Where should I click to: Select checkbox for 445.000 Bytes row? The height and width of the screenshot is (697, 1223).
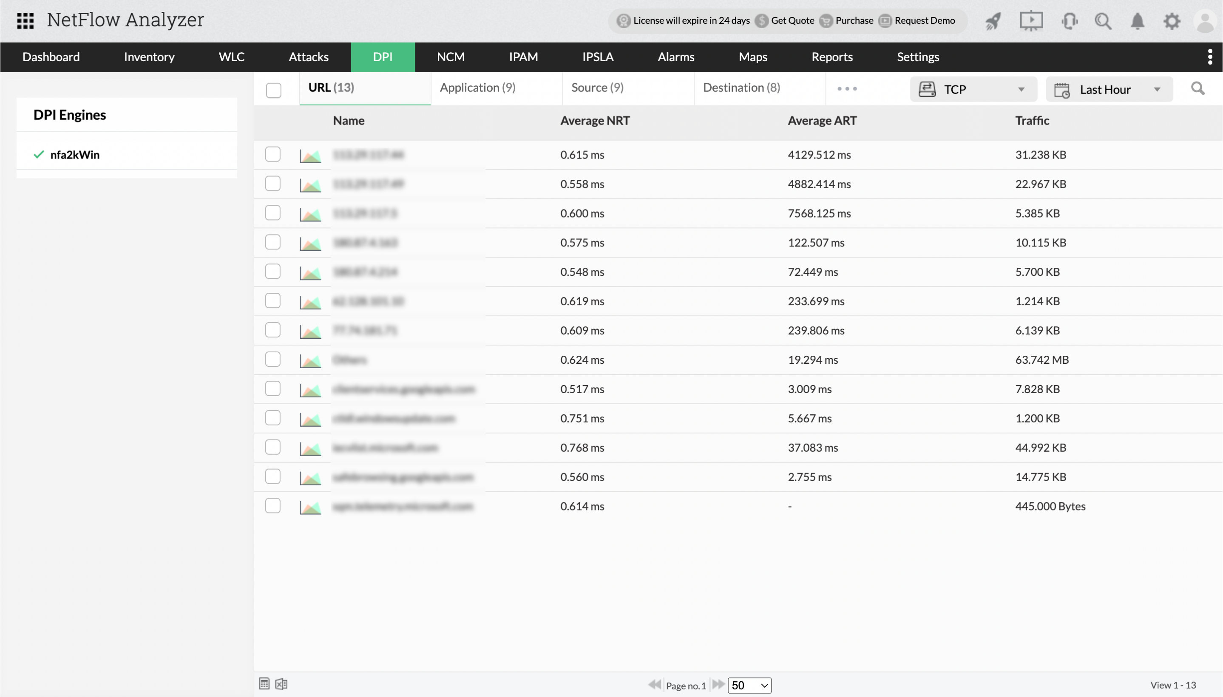(273, 506)
